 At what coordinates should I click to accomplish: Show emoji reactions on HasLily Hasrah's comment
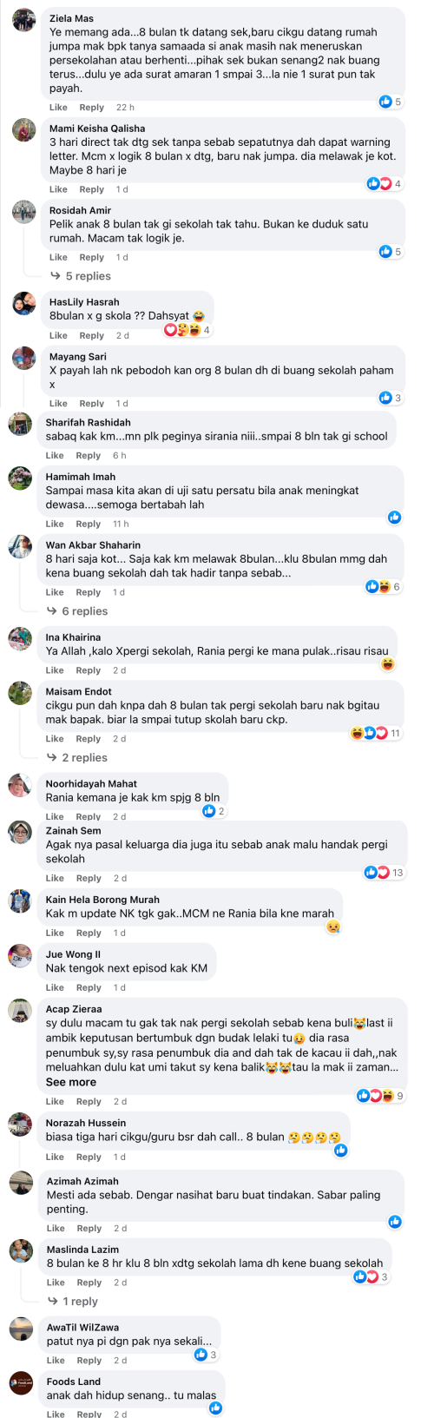[x=187, y=330]
